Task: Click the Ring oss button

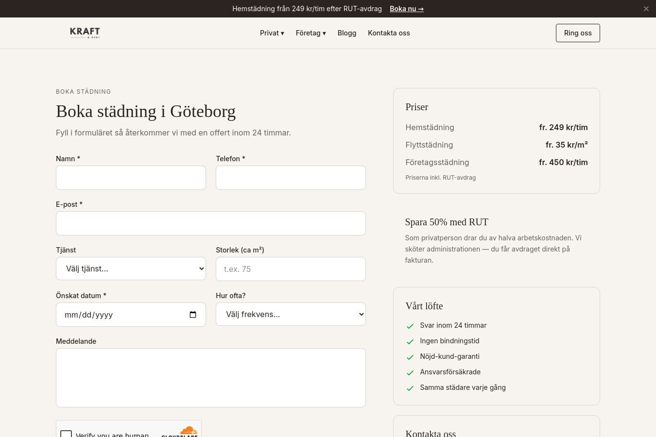Action: (578, 33)
